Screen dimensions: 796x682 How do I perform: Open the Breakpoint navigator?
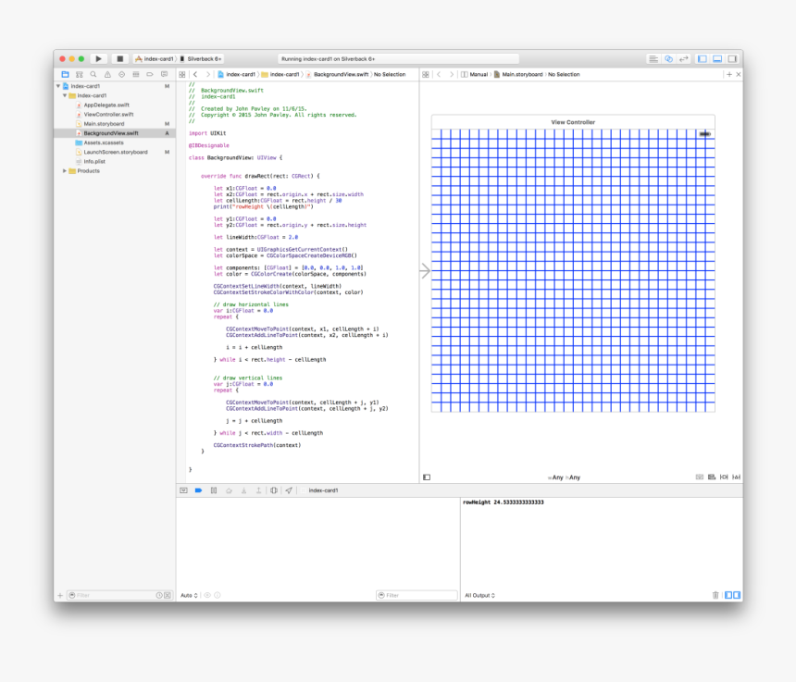point(150,75)
